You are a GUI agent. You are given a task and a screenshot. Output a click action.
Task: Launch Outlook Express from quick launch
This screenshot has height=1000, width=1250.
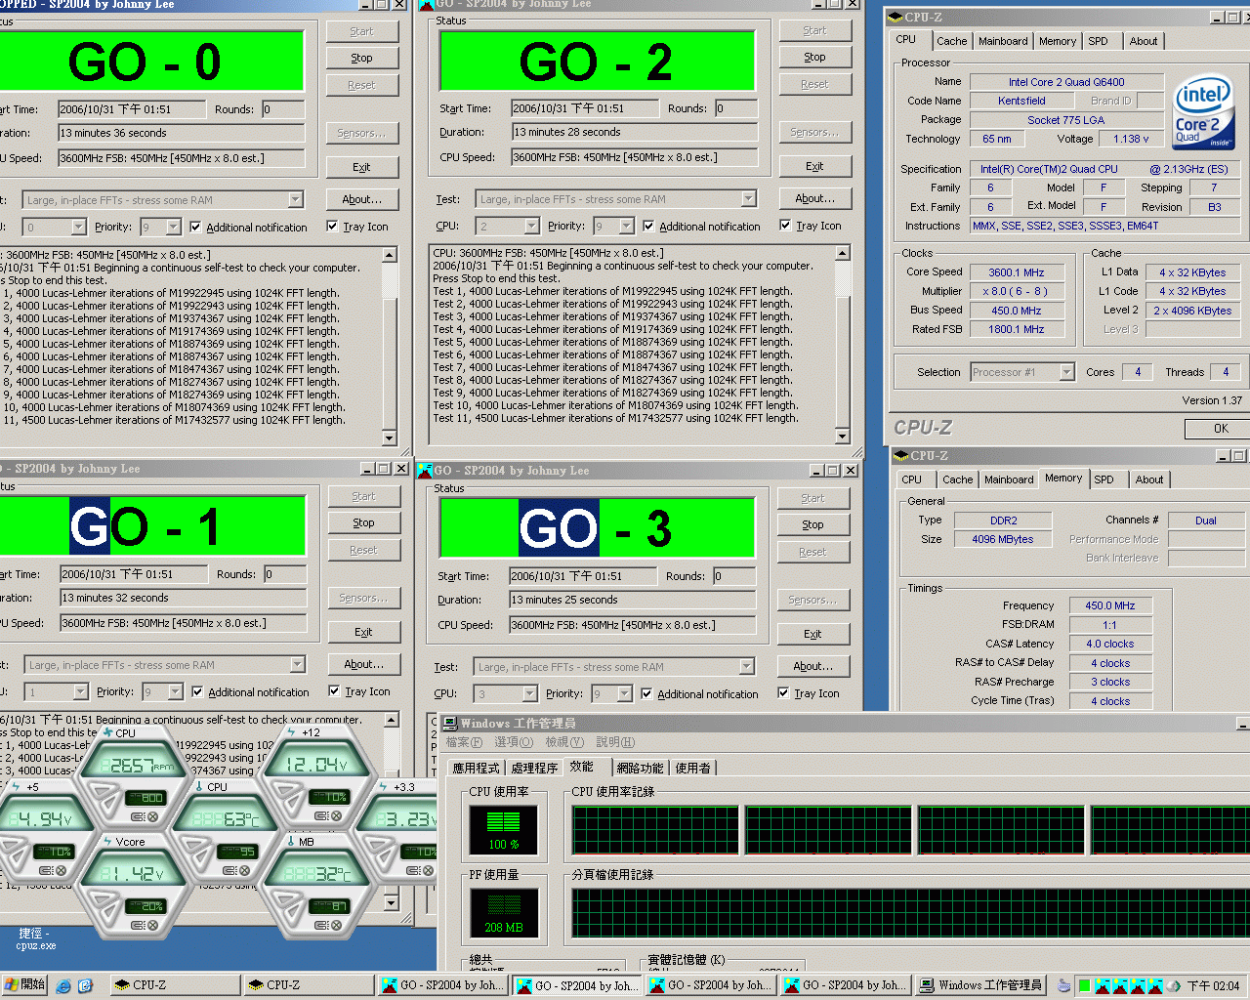click(85, 985)
